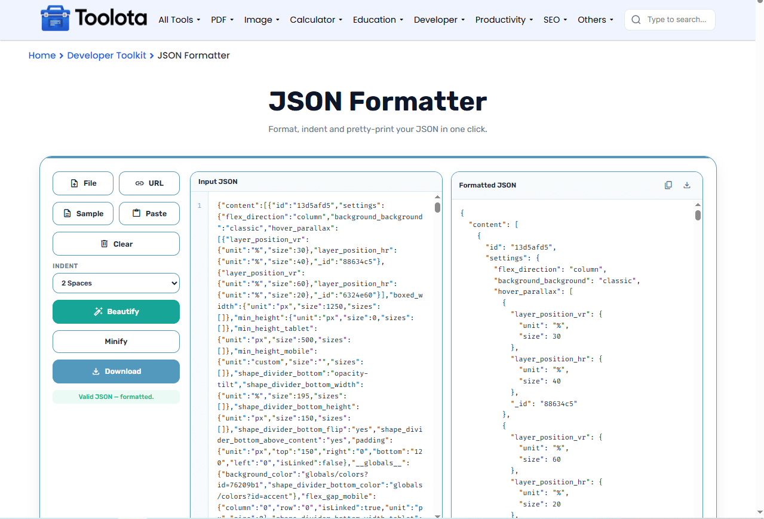
Task: Click the Formatted JSON scrollbar up arrow
Action: click(x=698, y=205)
